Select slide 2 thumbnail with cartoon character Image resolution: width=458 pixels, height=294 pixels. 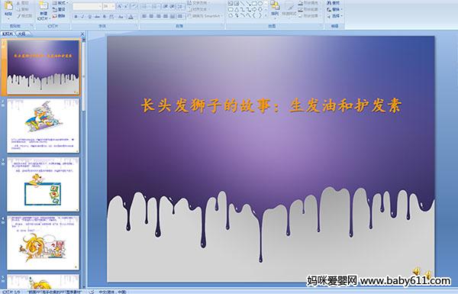(x=43, y=126)
